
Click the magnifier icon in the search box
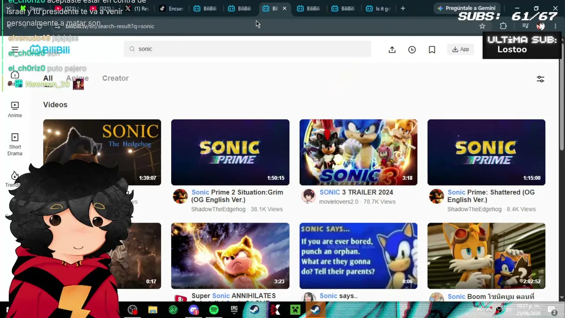click(x=132, y=49)
